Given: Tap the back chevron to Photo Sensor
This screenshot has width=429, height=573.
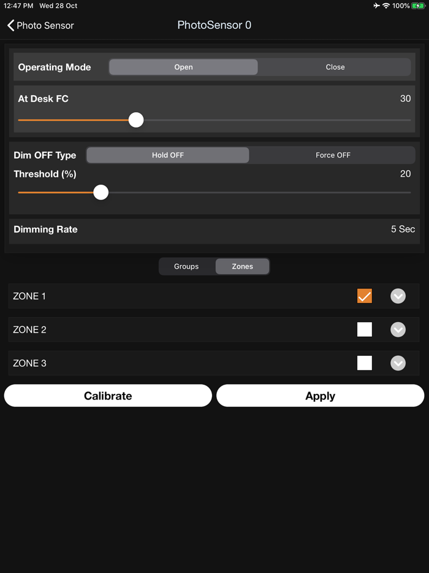Looking at the screenshot, I should [x=10, y=26].
